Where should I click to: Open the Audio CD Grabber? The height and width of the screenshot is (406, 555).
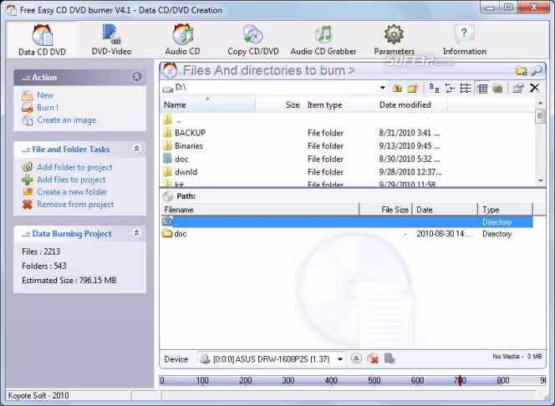point(323,40)
